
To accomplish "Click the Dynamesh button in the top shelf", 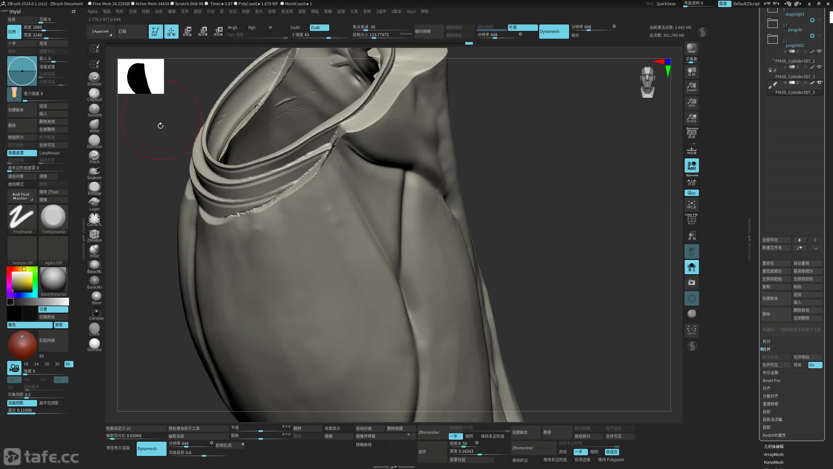I will click(x=553, y=32).
